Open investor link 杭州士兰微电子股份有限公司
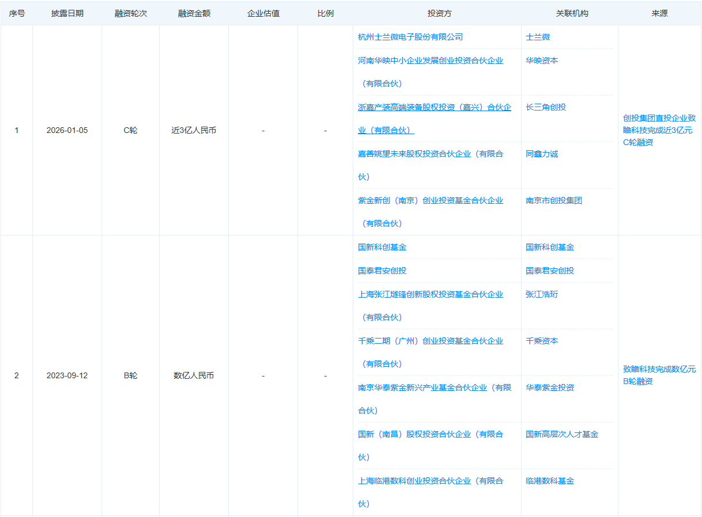 tap(410, 37)
